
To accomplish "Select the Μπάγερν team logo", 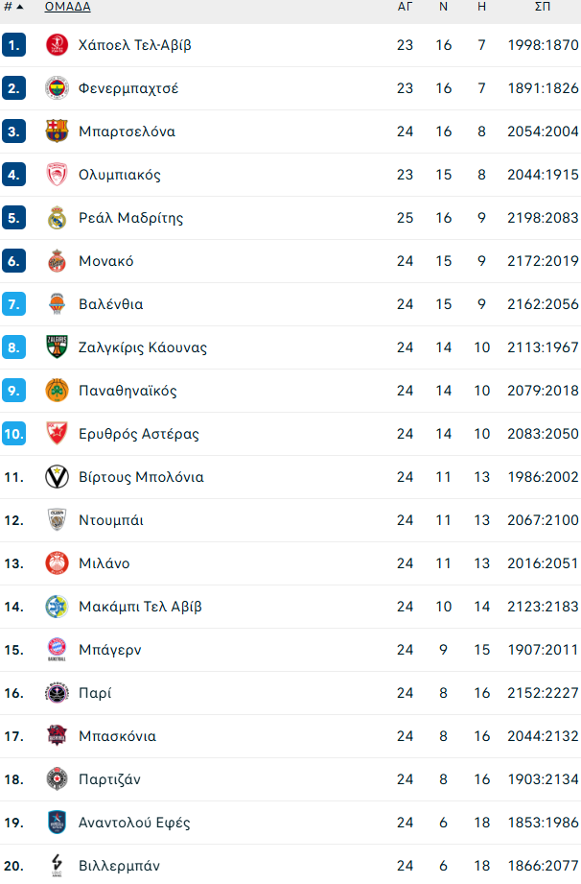I will click(57, 650).
